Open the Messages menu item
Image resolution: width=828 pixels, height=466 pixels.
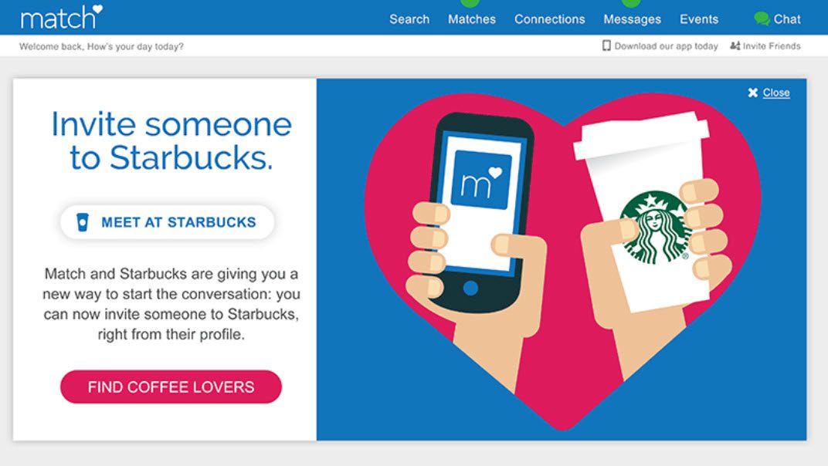pos(632,19)
